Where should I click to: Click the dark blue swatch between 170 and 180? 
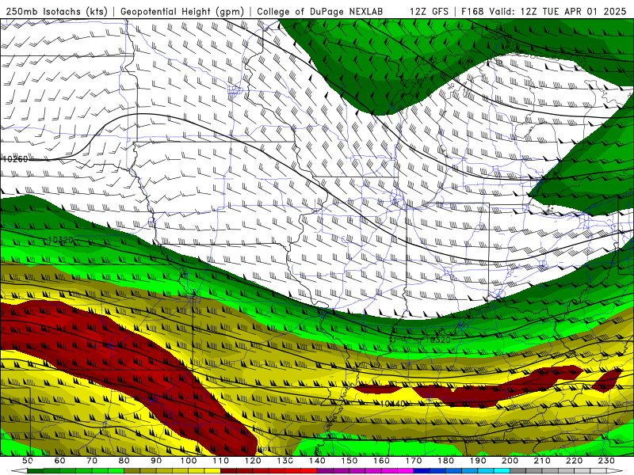[422, 471]
